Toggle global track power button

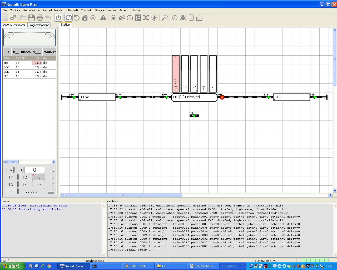click(58, 18)
